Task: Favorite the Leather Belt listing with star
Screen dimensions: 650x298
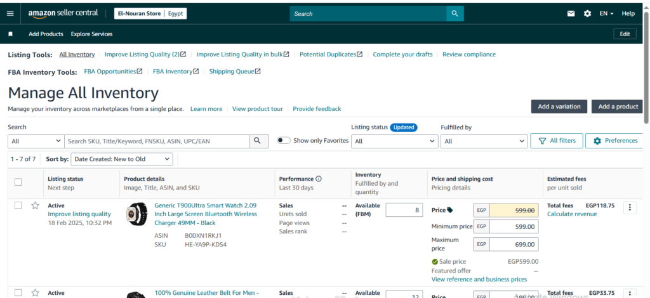Action: [x=36, y=293]
